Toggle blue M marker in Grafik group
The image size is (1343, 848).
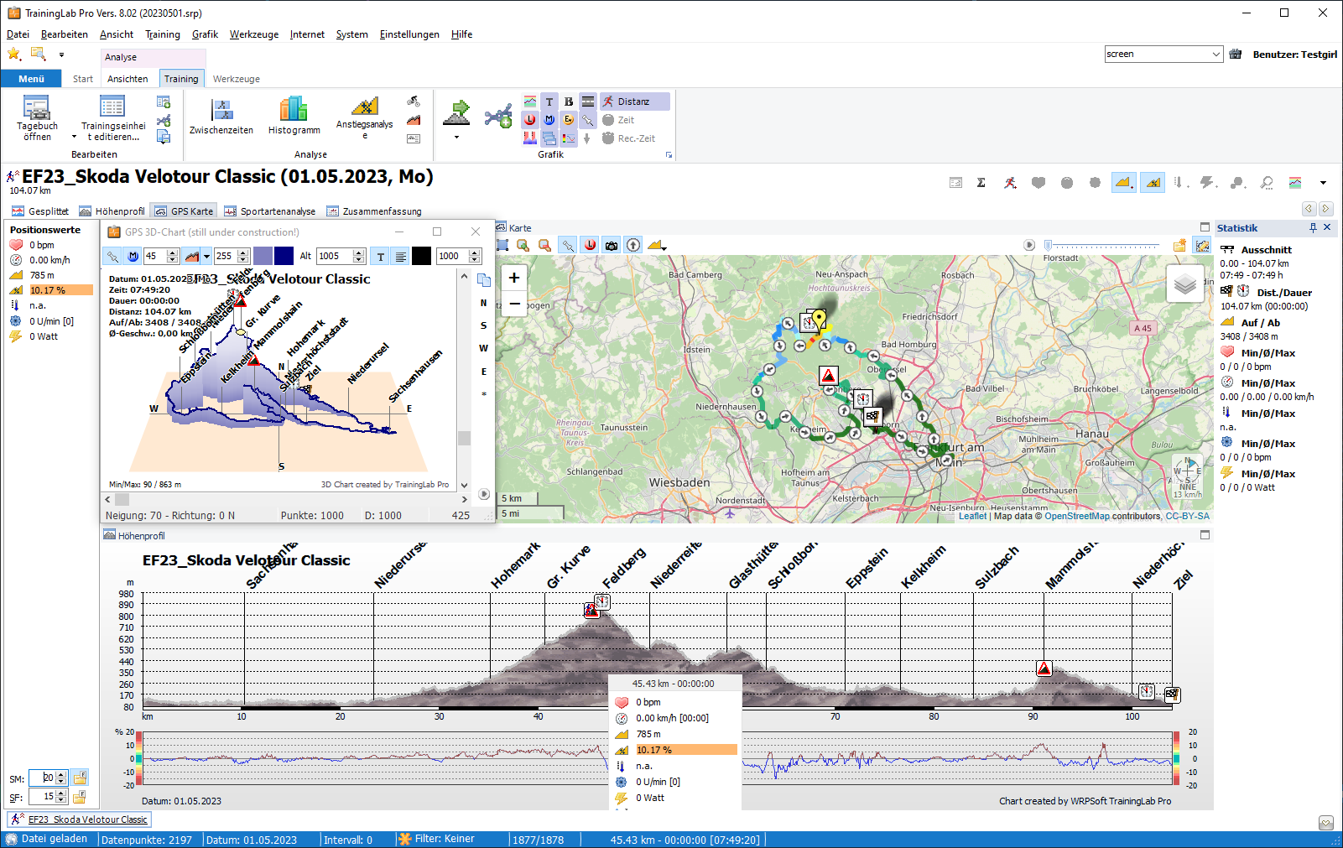coord(549,120)
